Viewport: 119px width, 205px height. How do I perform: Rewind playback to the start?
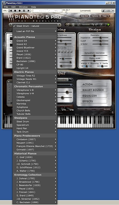[11, 11]
